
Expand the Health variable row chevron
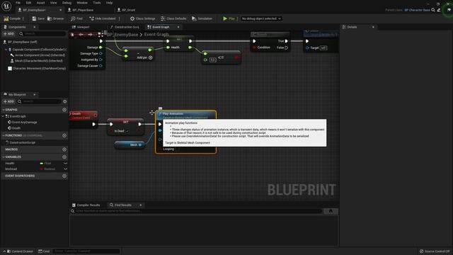point(65,164)
